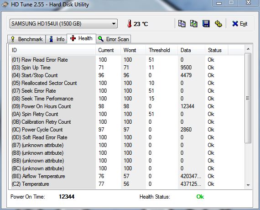Select the (C2) Temperature row
The height and width of the screenshot is (210, 260).
127,184
